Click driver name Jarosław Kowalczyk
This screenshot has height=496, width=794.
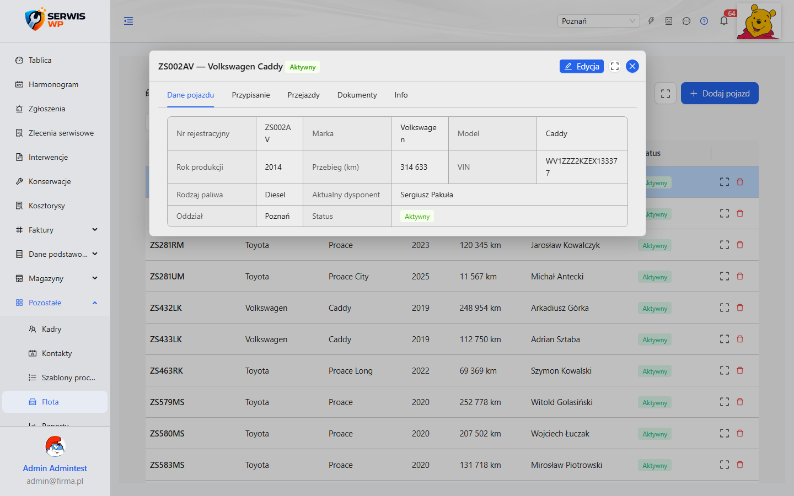click(565, 245)
